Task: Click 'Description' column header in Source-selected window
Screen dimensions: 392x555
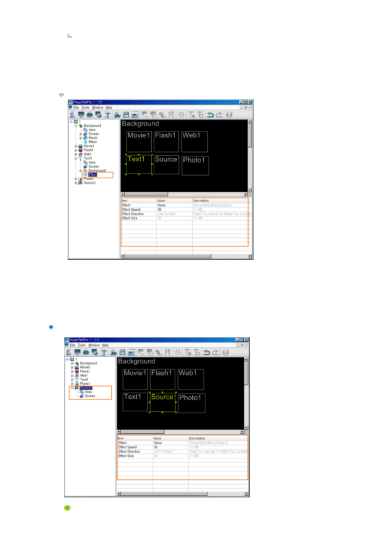Action: tap(197, 438)
